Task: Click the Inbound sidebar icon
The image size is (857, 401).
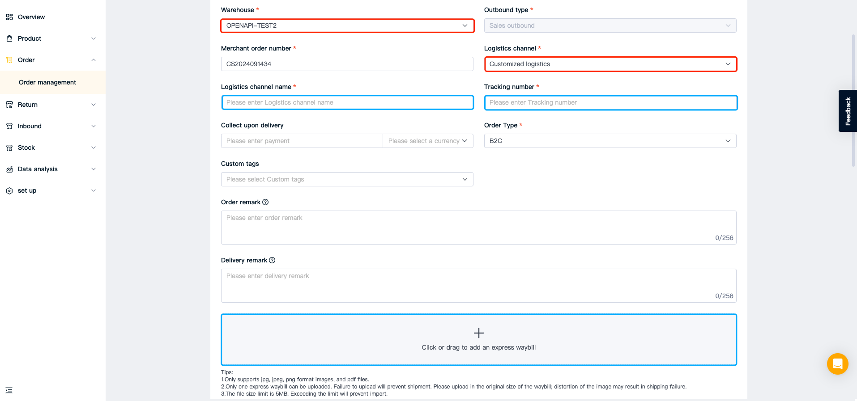Action: pos(9,126)
